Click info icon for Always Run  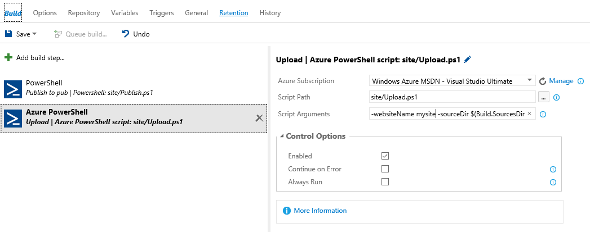(553, 183)
